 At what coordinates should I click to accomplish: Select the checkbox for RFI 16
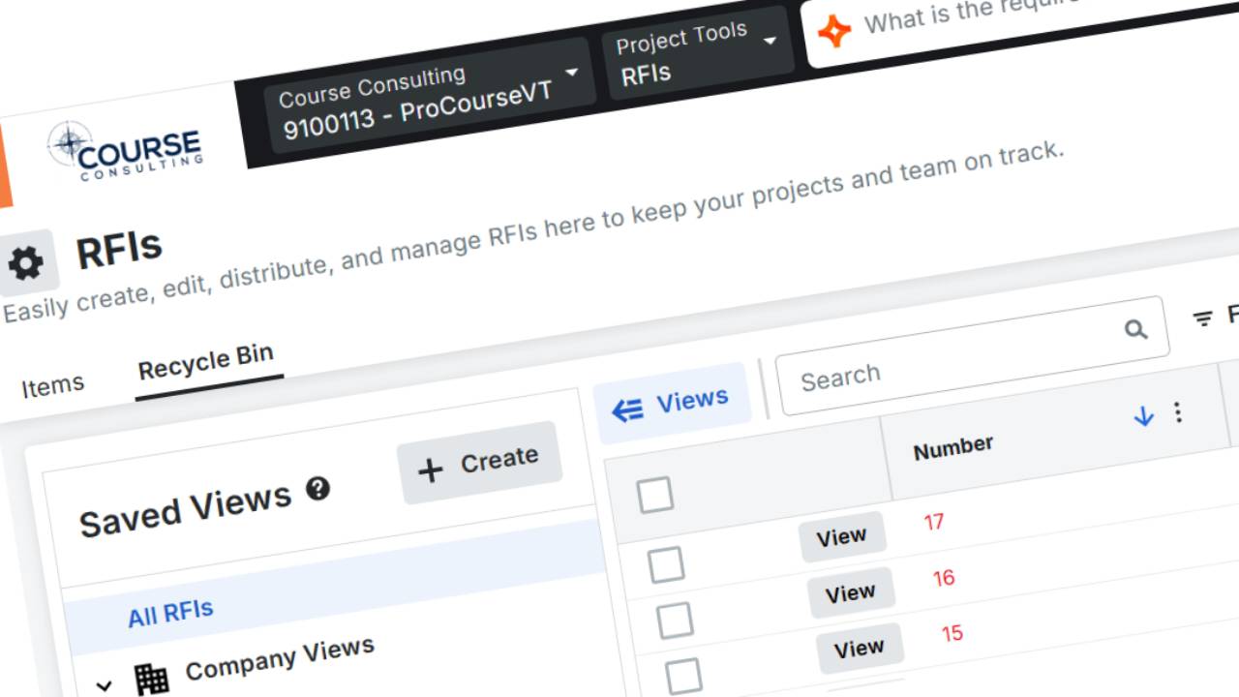coord(675,621)
